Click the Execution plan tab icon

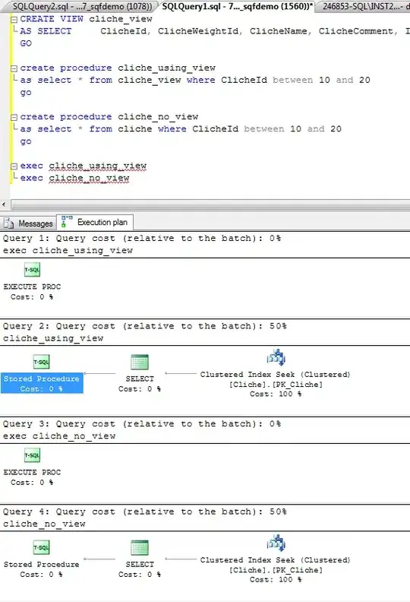[x=66, y=221]
